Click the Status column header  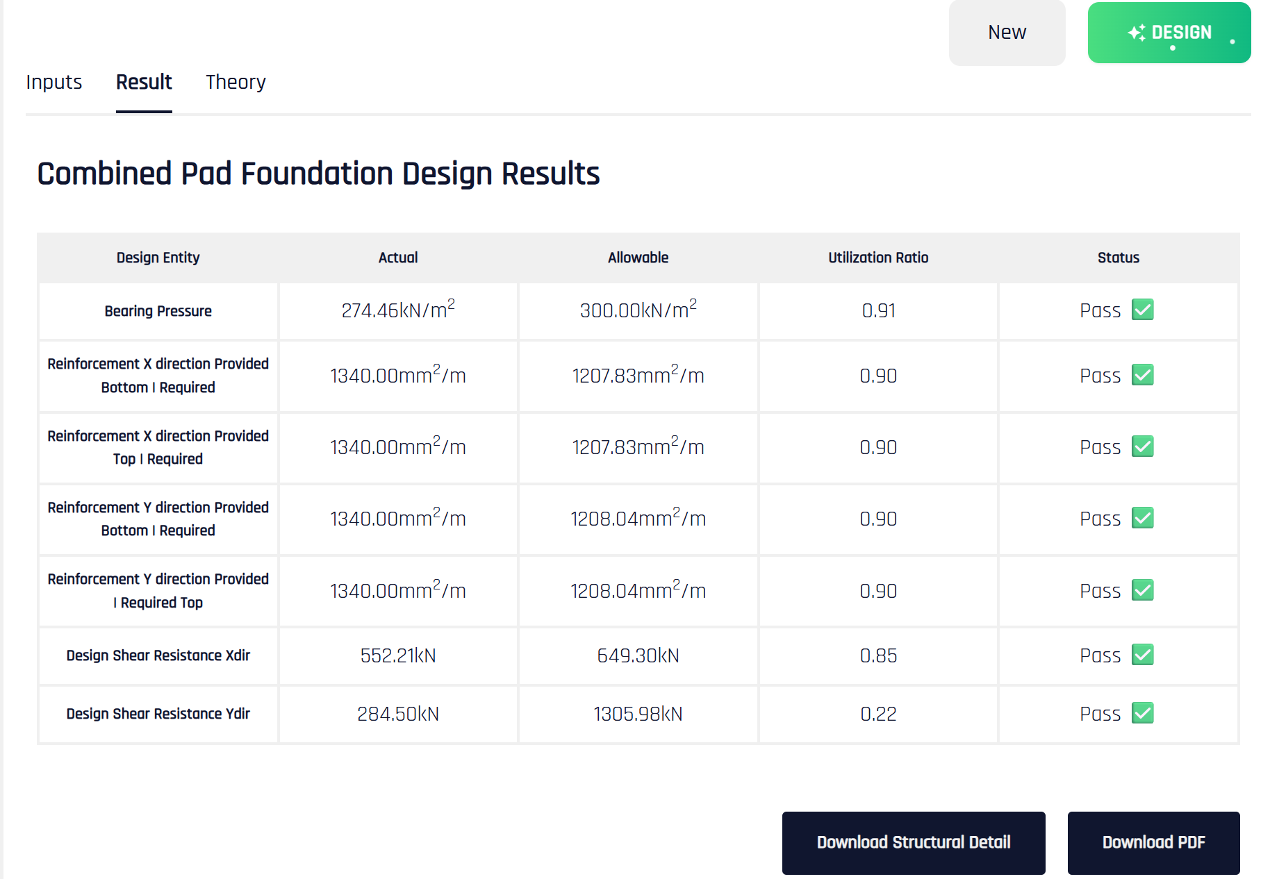tap(1118, 258)
